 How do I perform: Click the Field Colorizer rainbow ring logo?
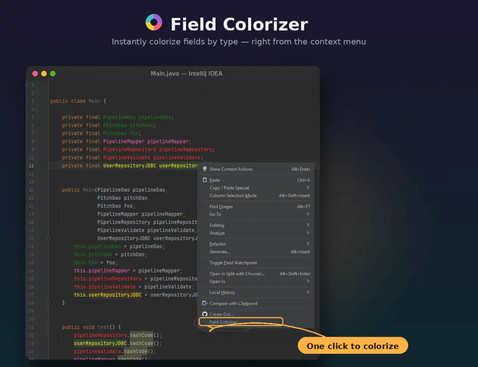click(x=154, y=22)
